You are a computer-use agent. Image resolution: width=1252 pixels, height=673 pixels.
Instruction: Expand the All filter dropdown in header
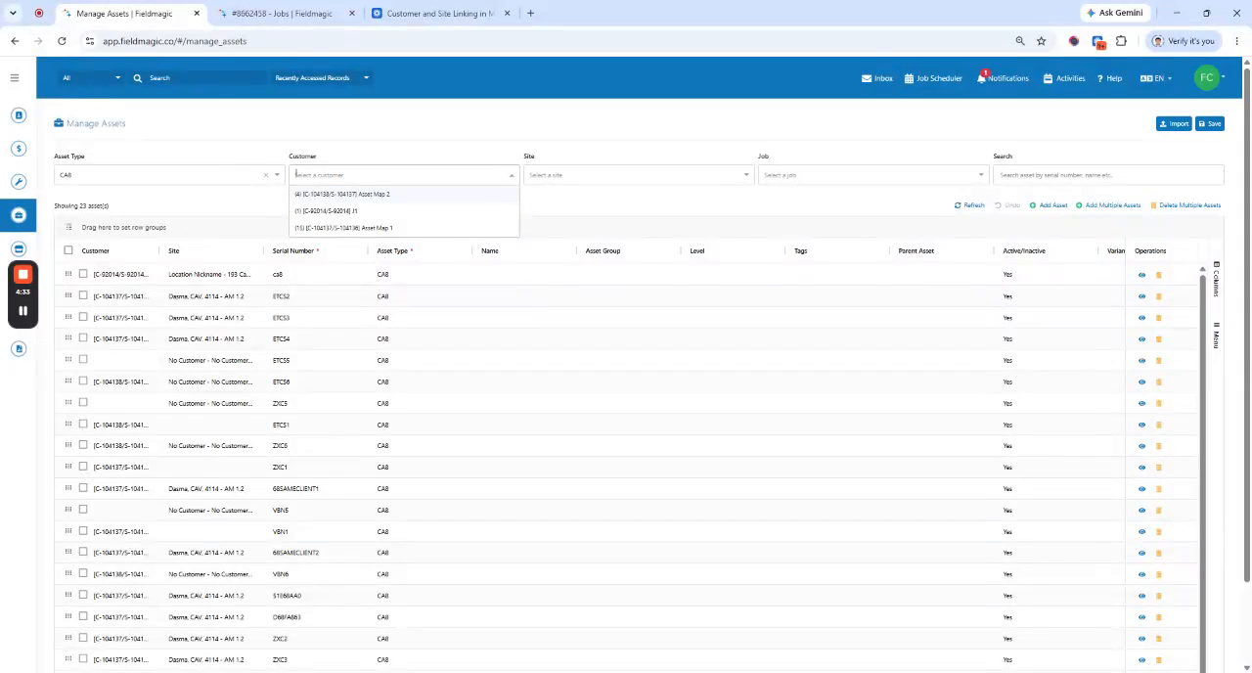[x=91, y=77]
